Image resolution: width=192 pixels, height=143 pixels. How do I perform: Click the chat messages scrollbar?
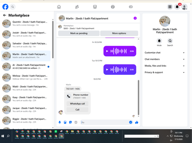(x=138, y=97)
